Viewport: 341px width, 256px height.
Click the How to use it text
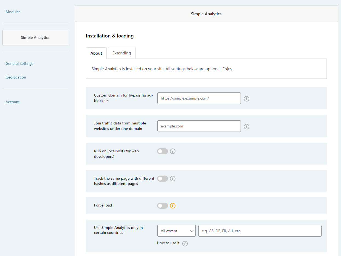point(168,243)
